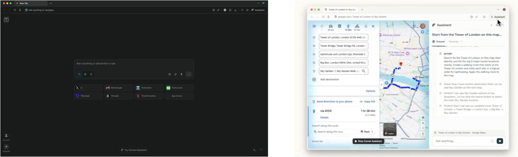Open the Techmeme shortcut tile
518x157 pixels.
pyautogui.click(x=149, y=88)
